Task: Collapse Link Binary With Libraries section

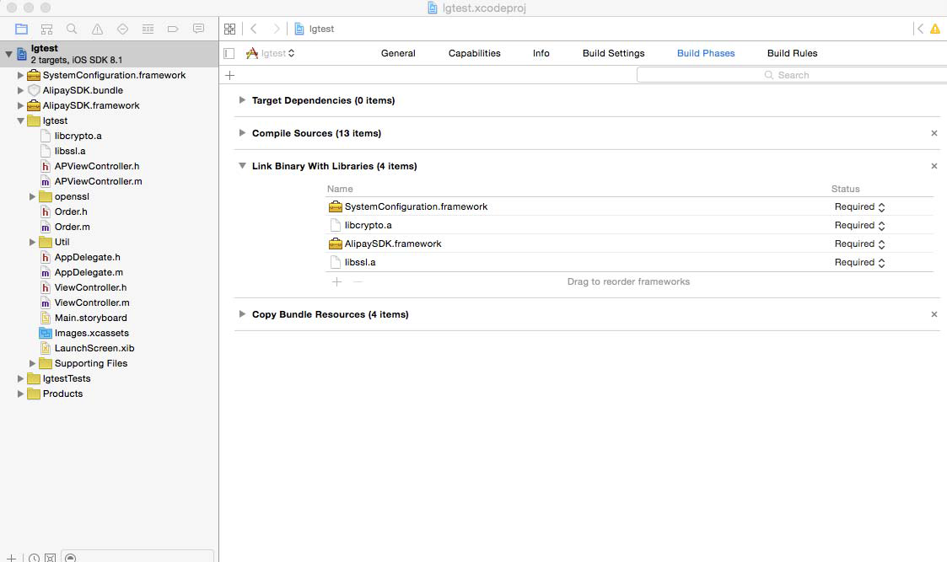Action: (x=242, y=165)
